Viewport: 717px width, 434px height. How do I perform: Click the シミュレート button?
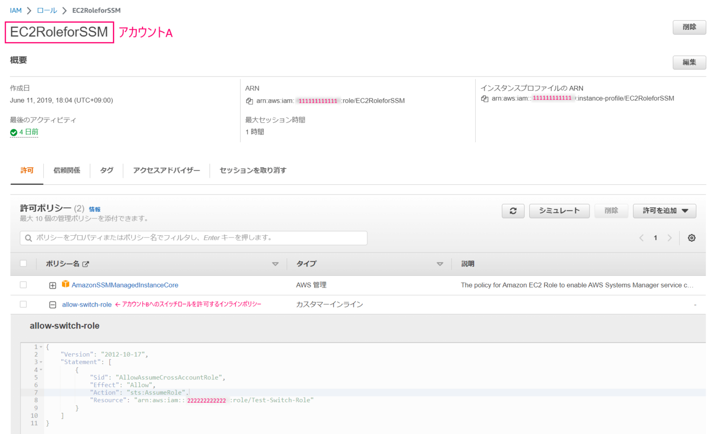559,211
